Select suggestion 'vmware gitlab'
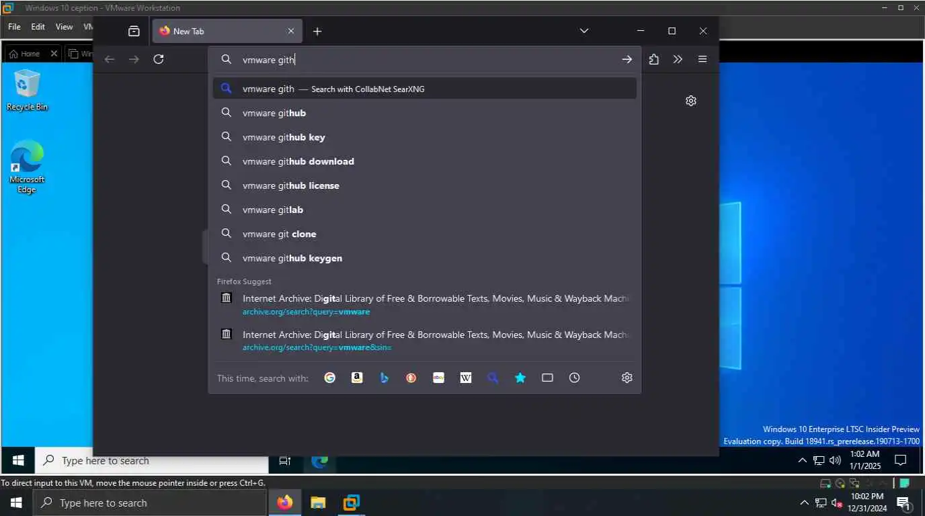The height and width of the screenshot is (516, 925). tap(425, 210)
